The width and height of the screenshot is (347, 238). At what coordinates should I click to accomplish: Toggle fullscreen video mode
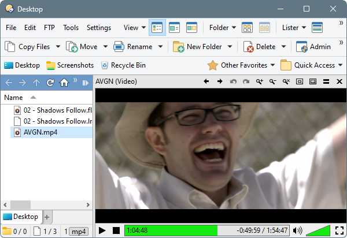(339, 230)
